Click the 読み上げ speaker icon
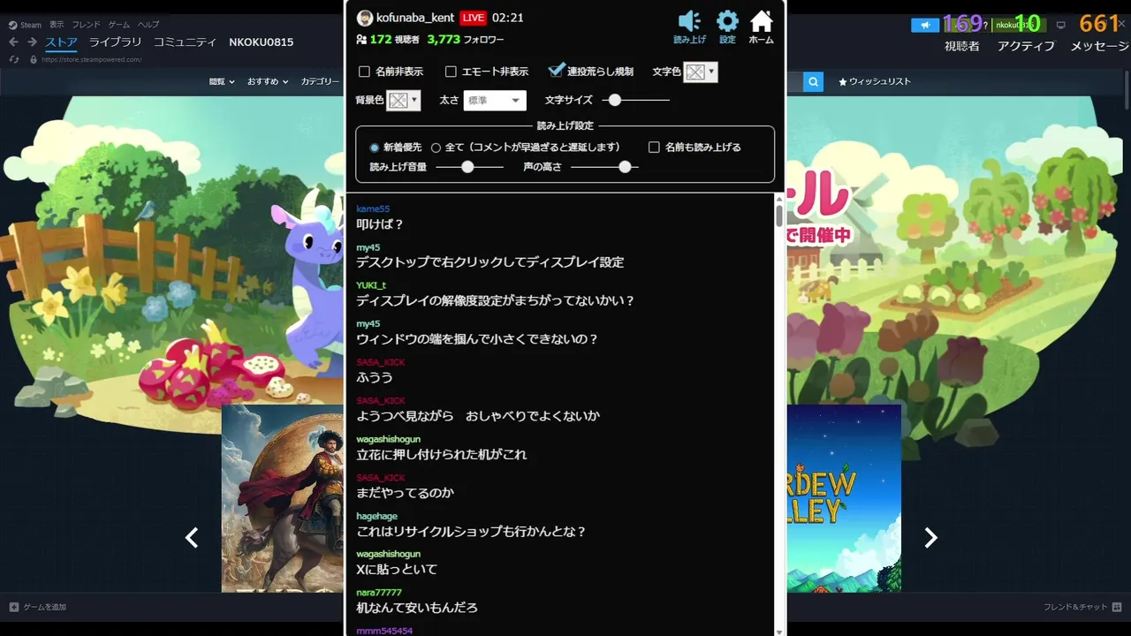 689,21
